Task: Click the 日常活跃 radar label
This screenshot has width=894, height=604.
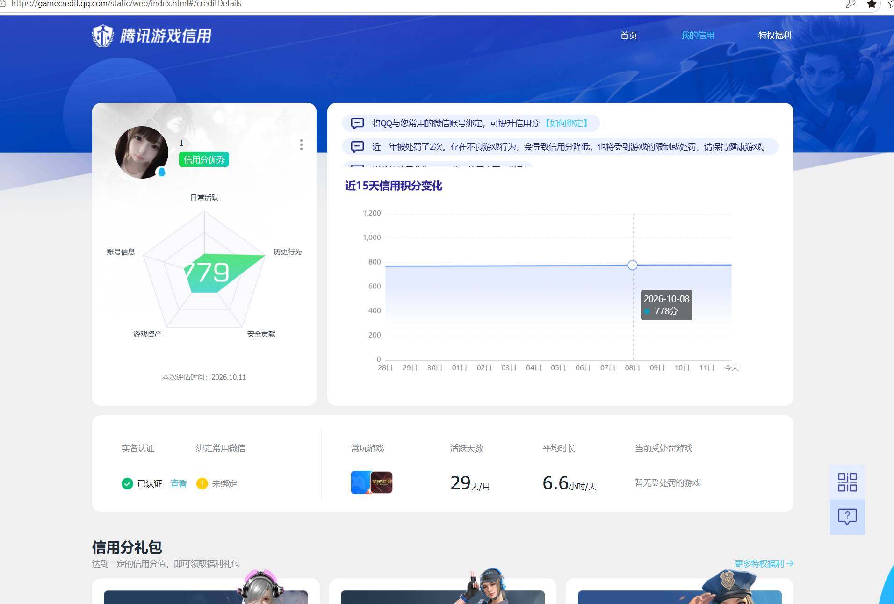Action: (x=204, y=198)
